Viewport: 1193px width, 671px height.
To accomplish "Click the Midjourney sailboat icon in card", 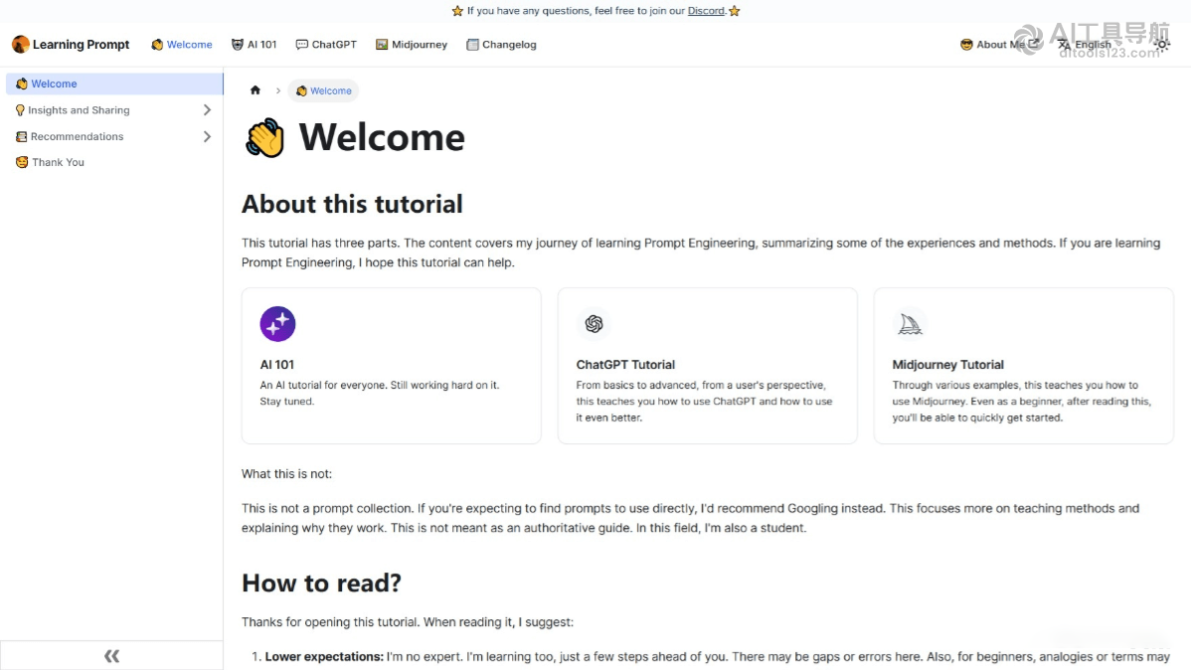I will [x=910, y=324].
